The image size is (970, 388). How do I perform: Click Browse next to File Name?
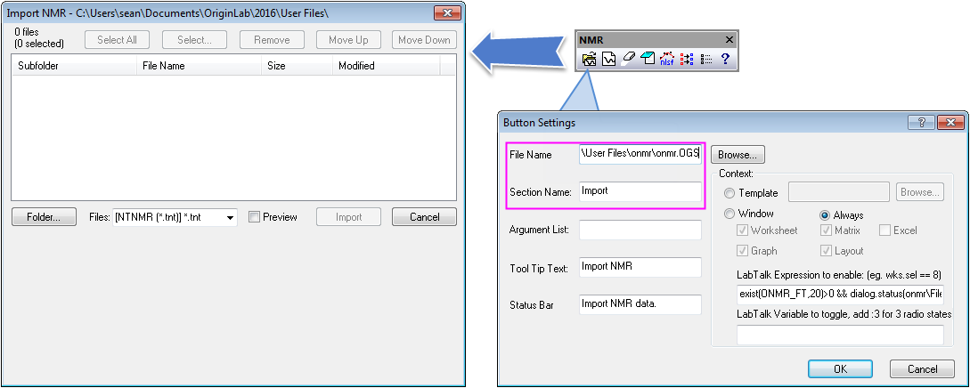(x=738, y=155)
